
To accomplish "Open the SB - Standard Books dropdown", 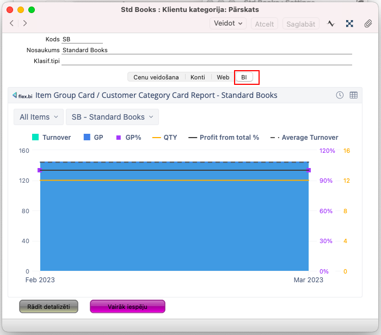I will click(112, 117).
